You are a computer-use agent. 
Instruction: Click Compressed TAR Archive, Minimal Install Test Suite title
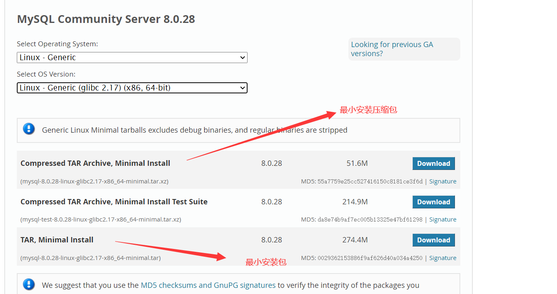pyautogui.click(x=114, y=201)
